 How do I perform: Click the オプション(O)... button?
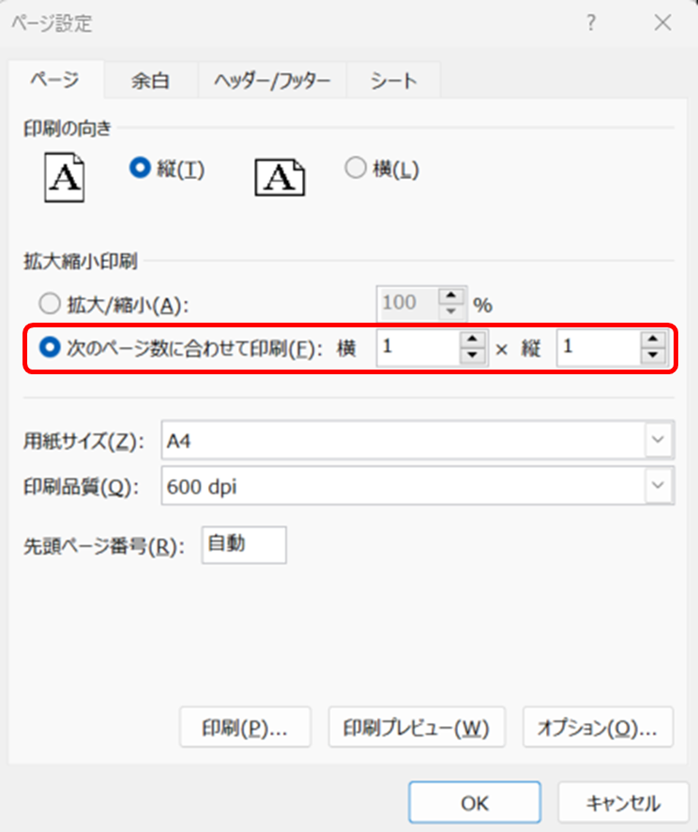[598, 727]
